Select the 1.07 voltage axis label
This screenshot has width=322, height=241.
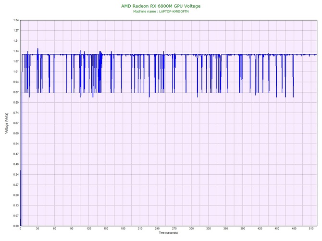16,61
